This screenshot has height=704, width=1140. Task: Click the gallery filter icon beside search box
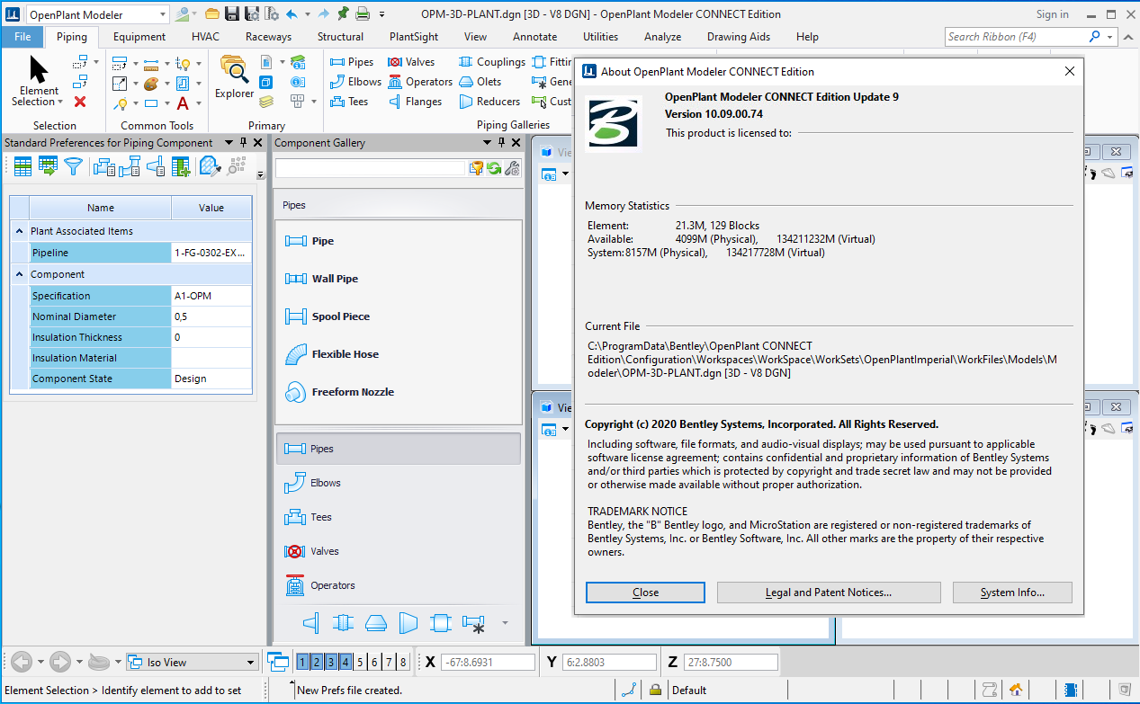click(477, 168)
